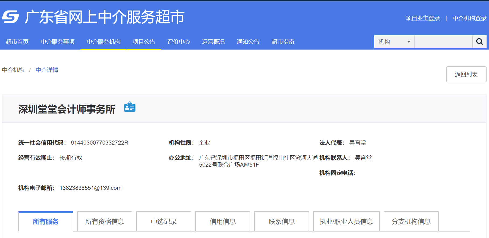This screenshot has width=489, height=238.
Task: Click the magnifying glass search icon
Action: [479, 42]
